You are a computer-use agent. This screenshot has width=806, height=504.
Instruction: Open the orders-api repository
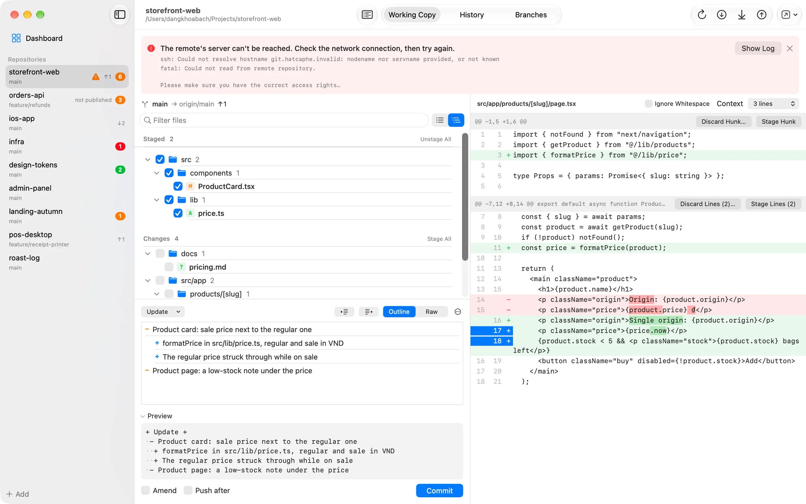pos(67,100)
